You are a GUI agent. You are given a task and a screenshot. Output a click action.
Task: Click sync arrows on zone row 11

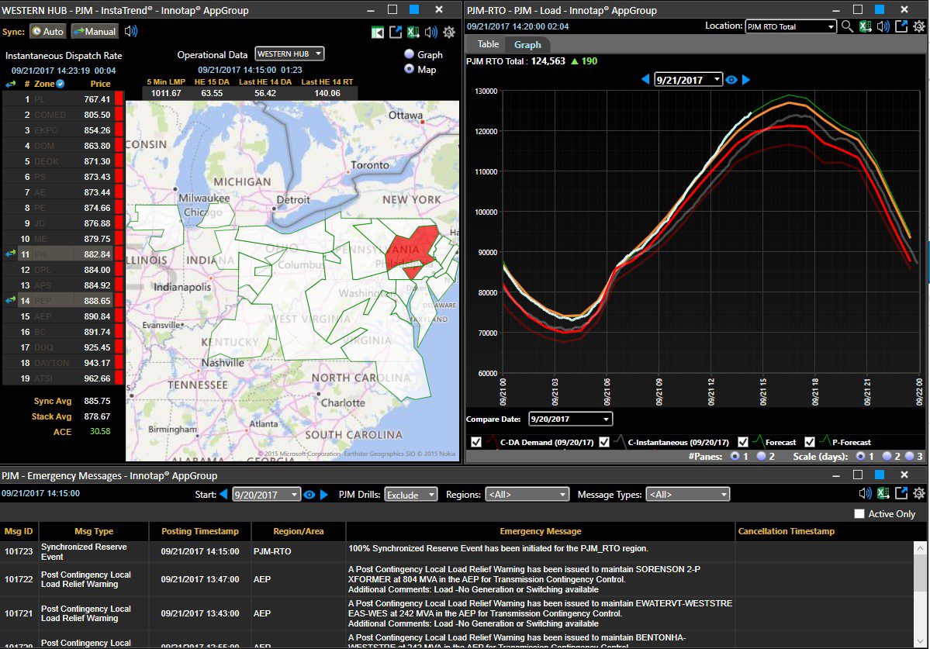tap(11, 254)
